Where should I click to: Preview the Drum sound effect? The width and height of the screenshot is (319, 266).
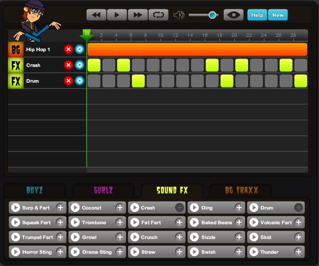254,207
